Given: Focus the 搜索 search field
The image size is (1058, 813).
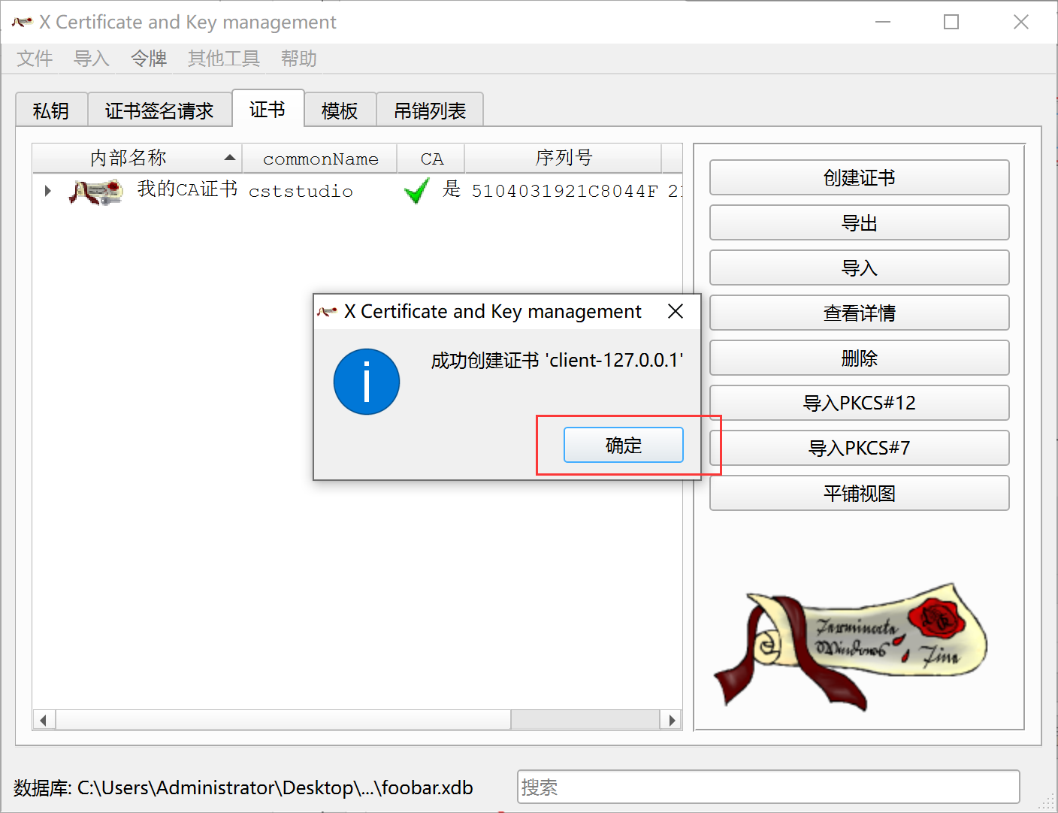Looking at the screenshot, I should [768, 787].
